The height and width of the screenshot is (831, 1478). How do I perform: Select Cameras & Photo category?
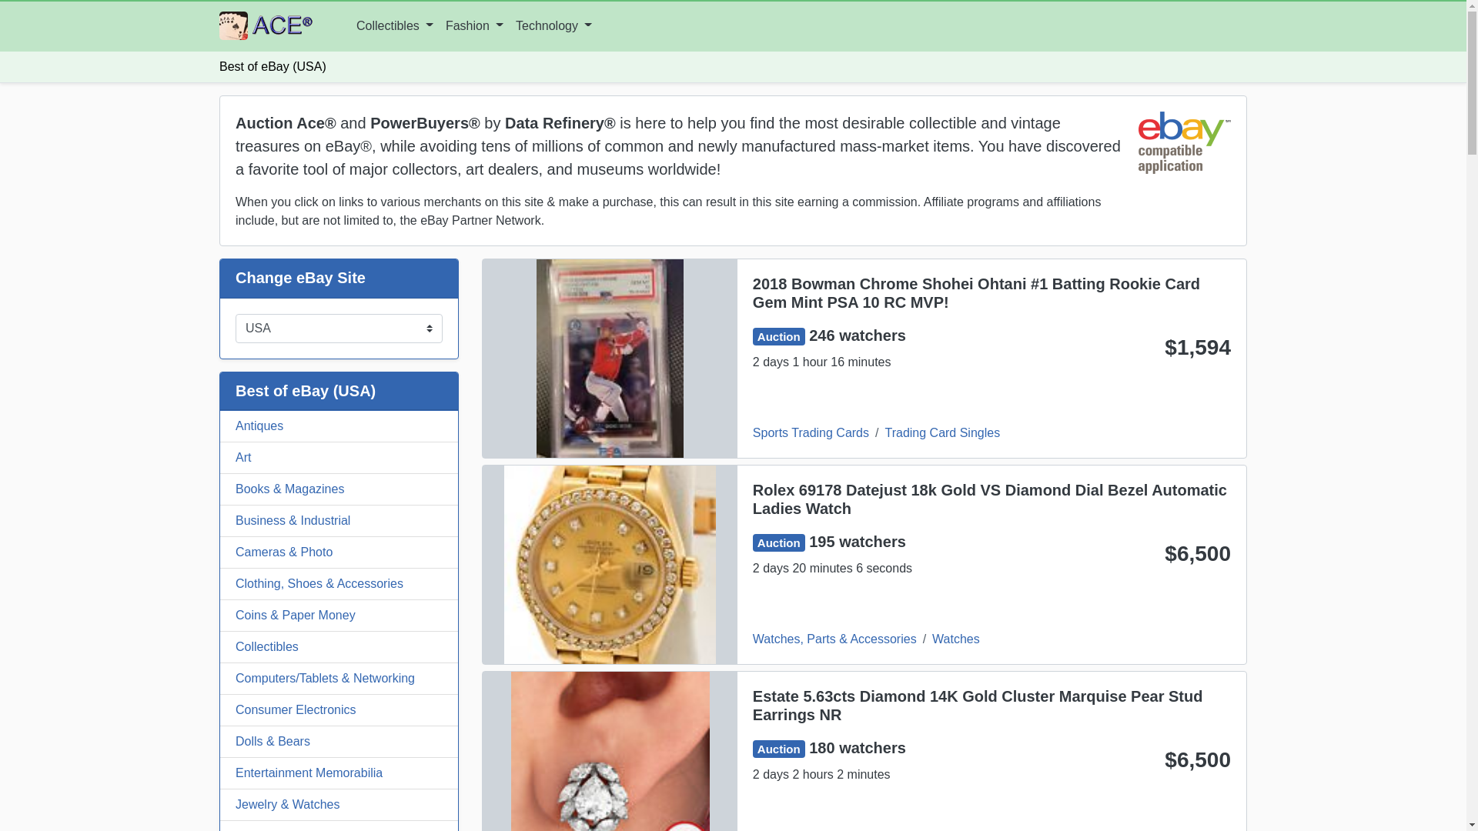(x=339, y=552)
